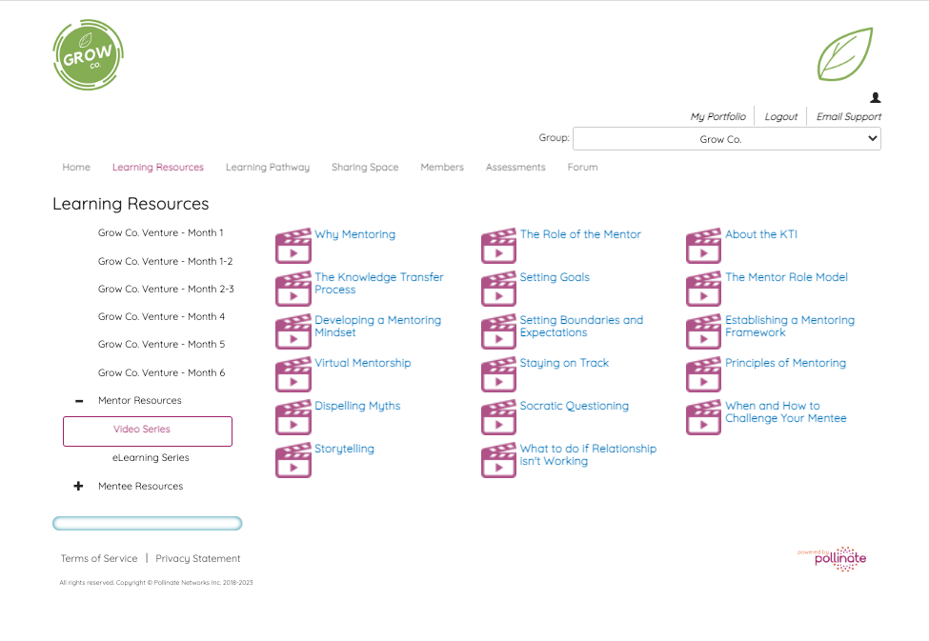Open the Assessments section
Viewport: 929px width, 641px height.
[515, 167]
